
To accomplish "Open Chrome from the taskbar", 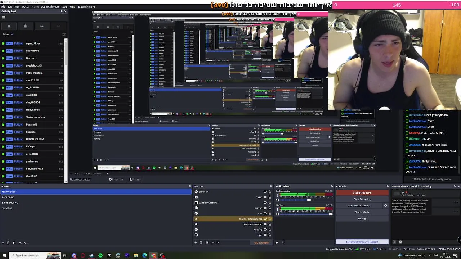I will (x=153, y=255).
